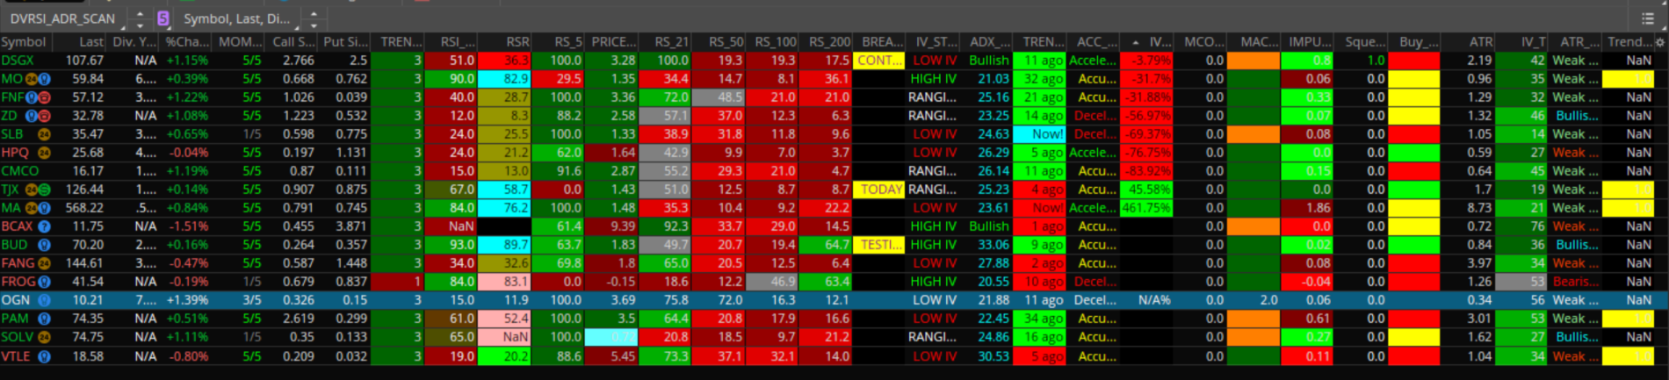Click the blue lightbulb icon beside OGN
Image resolution: width=1669 pixels, height=380 pixels.
44,300
